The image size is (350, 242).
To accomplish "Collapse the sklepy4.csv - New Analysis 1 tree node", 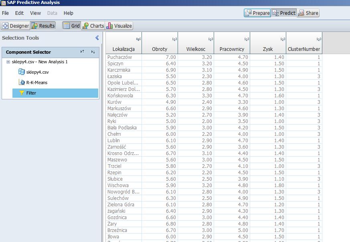I will click(x=8, y=62).
